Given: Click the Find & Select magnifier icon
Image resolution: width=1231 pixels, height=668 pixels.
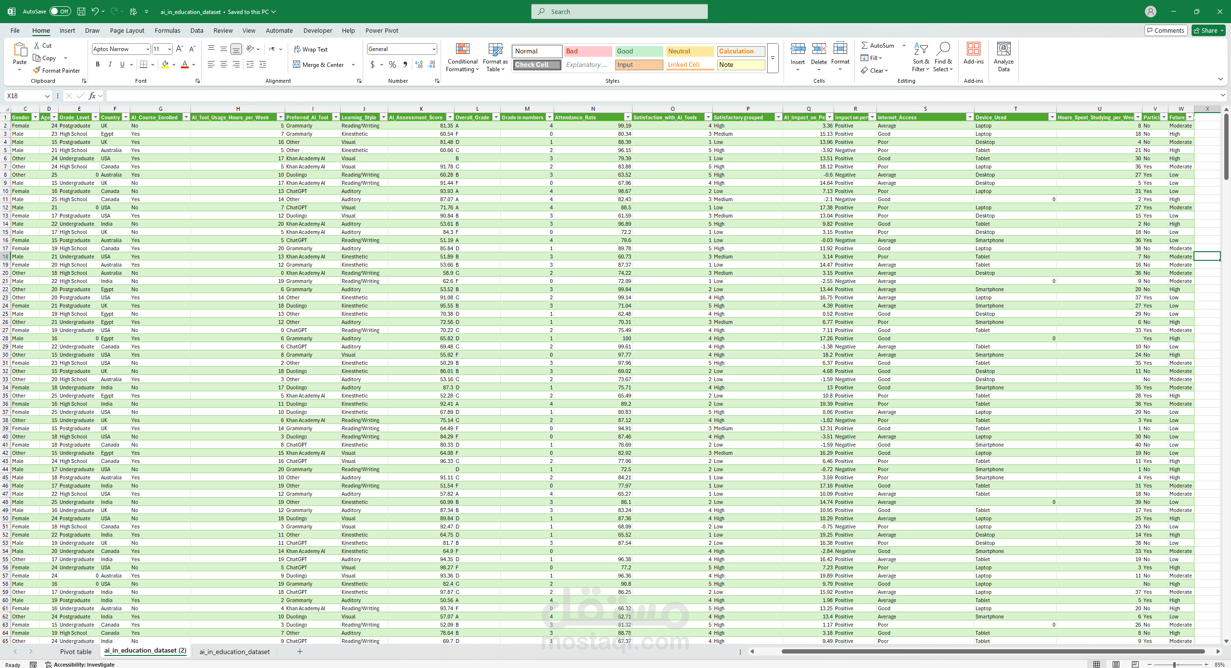Looking at the screenshot, I should click(x=943, y=49).
